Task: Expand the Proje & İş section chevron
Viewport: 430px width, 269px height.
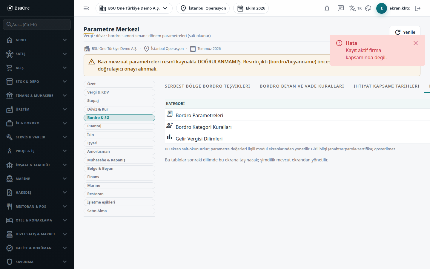Action: click(65, 151)
